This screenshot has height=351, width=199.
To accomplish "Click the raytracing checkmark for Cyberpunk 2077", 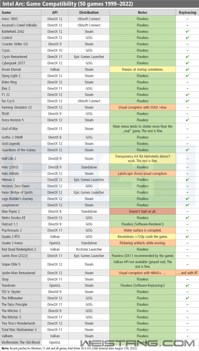I will pos(187,63).
